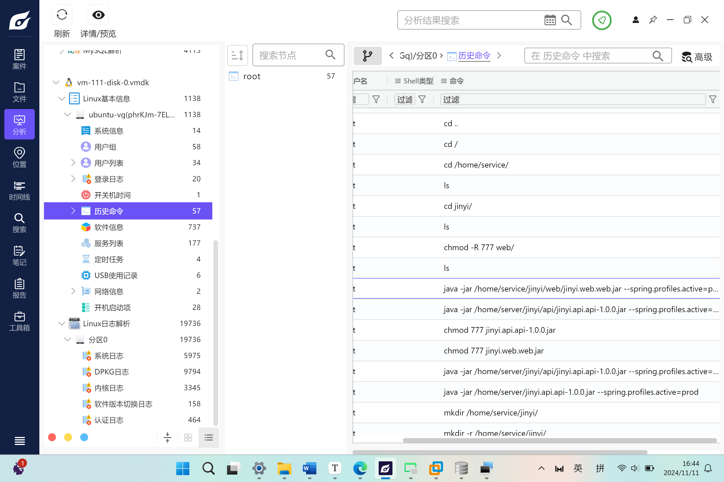This screenshot has width=724, height=482.
Task: Click the filter funnel for Shell类型 column
Action: [422, 99]
